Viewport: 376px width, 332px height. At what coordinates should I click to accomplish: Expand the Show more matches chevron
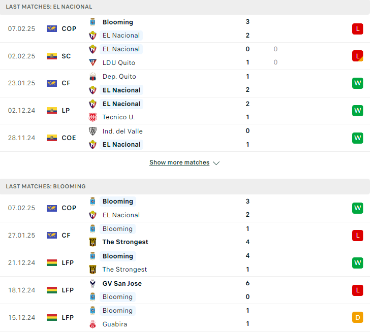click(216, 163)
